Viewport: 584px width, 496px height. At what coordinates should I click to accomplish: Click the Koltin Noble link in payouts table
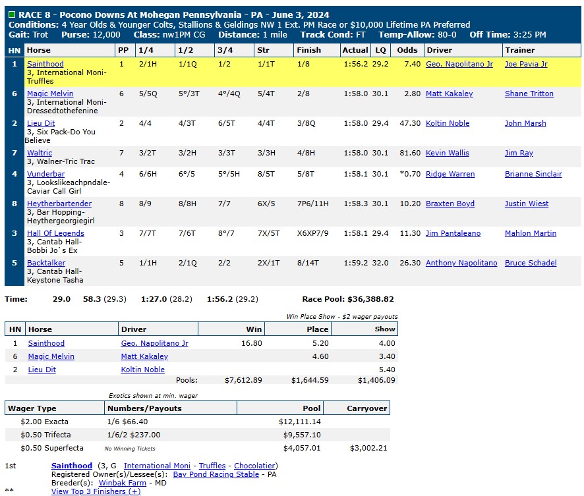pyautogui.click(x=142, y=370)
